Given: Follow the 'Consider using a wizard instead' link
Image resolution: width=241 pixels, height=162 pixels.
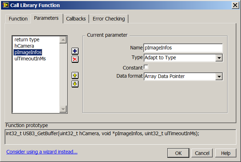Looking at the screenshot, I should point(42,152).
